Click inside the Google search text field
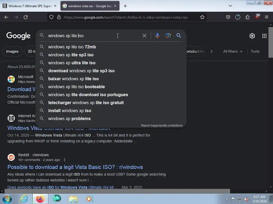 94,36
